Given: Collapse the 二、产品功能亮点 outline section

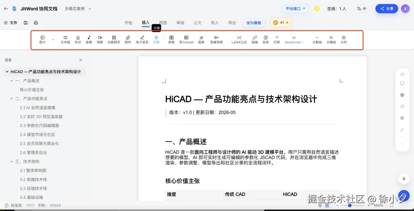Looking at the screenshot, I should [x=11, y=99].
